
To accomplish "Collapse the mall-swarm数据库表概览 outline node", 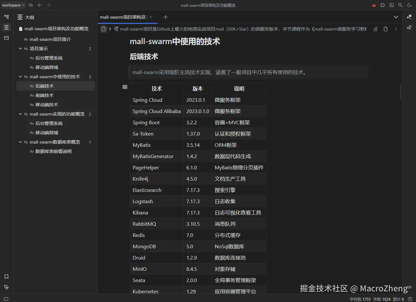I will coord(20,142).
